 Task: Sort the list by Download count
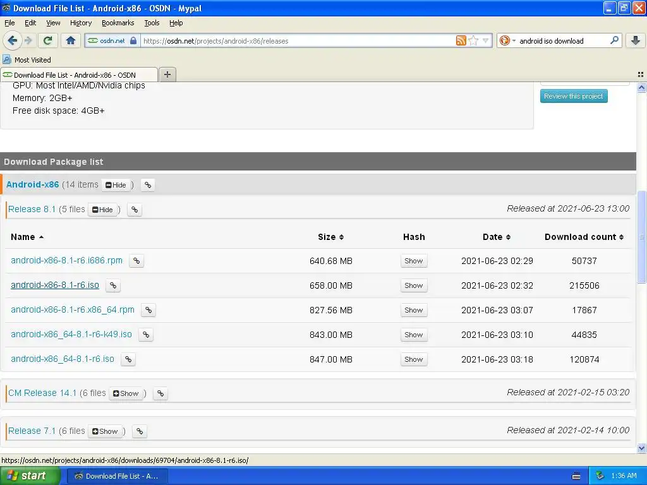coord(584,237)
